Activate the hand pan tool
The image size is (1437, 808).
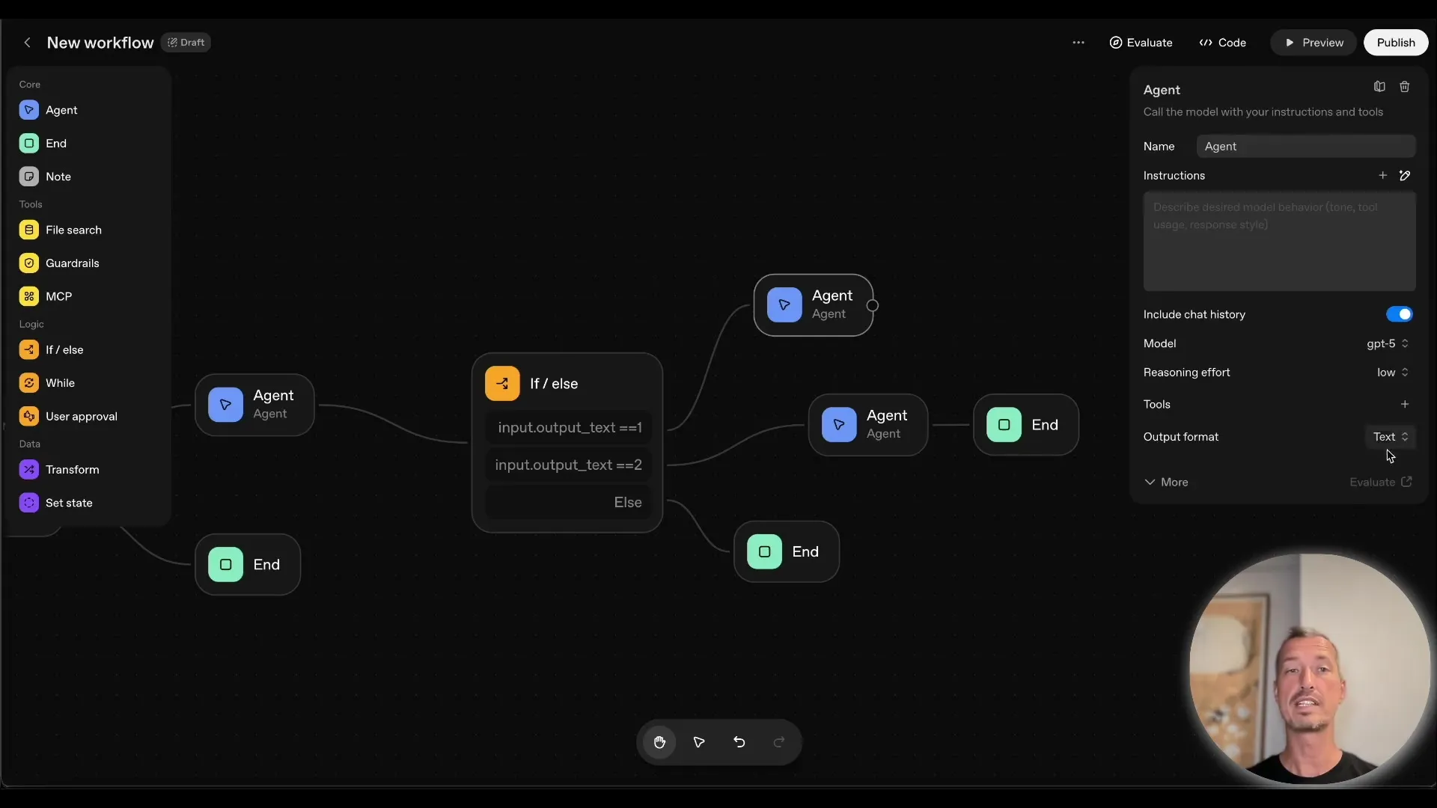pos(659,741)
